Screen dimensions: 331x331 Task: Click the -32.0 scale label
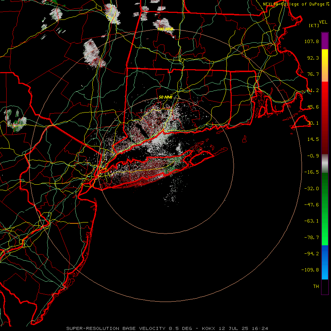(312, 189)
